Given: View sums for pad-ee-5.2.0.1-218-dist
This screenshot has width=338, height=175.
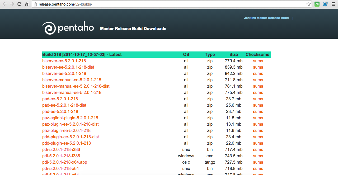Looking at the screenshot, I should pyautogui.click(x=258, y=105).
